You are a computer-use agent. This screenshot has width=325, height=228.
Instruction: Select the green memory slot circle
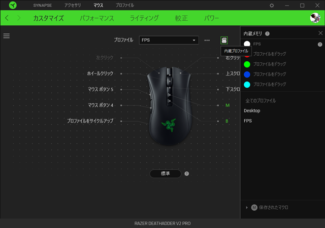(247, 64)
